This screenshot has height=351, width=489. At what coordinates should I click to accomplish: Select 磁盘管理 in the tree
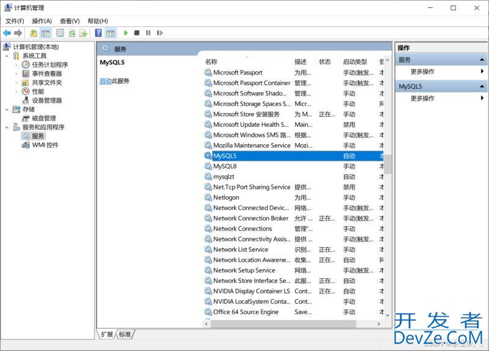(x=44, y=118)
